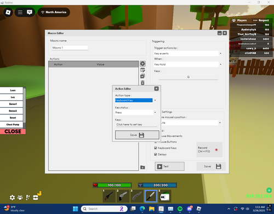Click the North America region button
The width and height of the screenshot is (274, 214).
54,12
